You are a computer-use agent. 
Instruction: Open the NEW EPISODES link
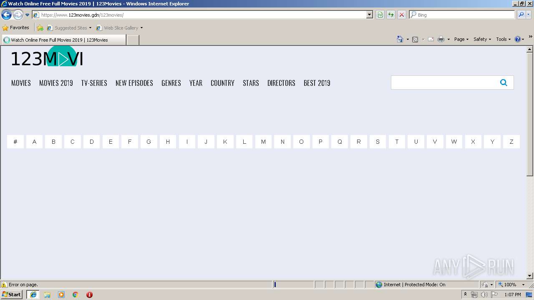[x=134, y=83]
